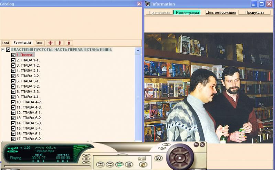Viewport: 275px width, 170px height.
Task: Click the catalog list scroll-up arrow
Action: 138,50
